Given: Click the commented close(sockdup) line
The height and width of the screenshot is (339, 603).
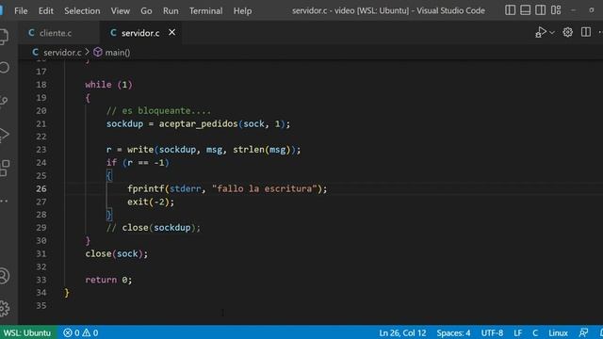Looking at the screenshot, I should (x=154, y=228).
